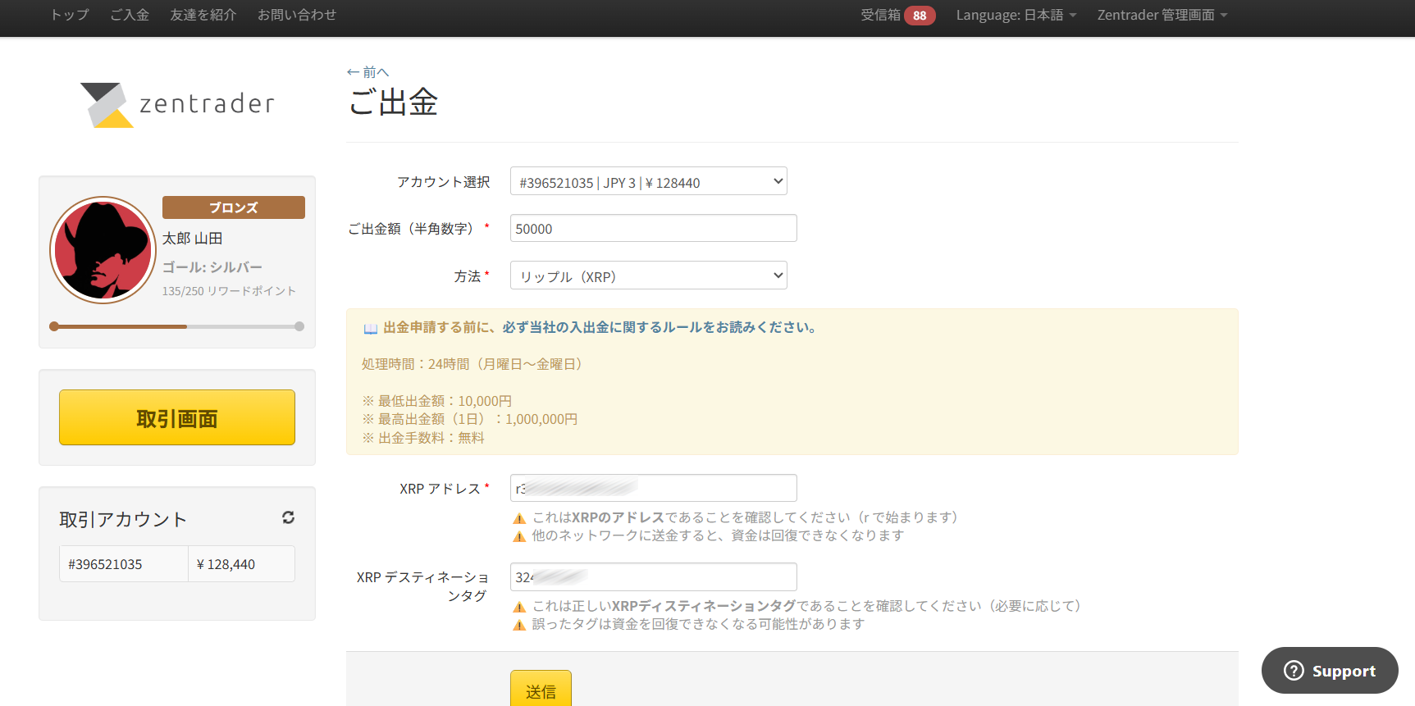Click 135/250 リワードポイント text
This screenshot has height=706, width=1415.
click(x=229, y=291)
